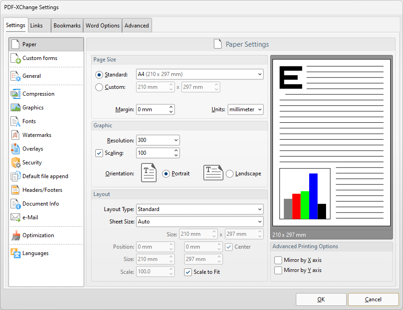Click the Custom width 210 mm field

pyautogui.click(x=152, y=87)
